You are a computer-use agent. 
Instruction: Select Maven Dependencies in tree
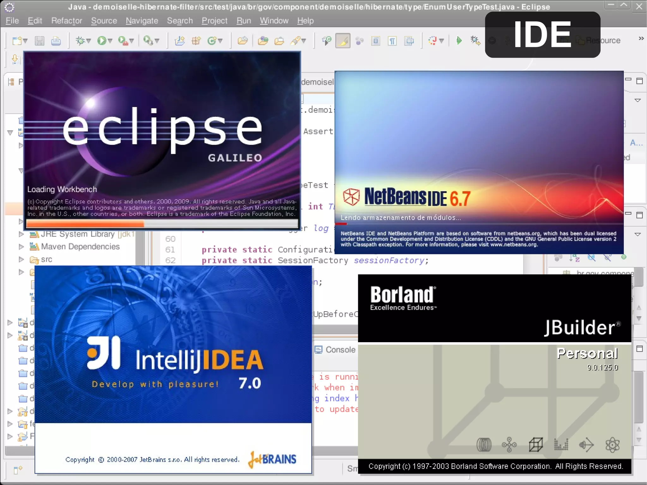pyautogui.click(x=75, y=246)
